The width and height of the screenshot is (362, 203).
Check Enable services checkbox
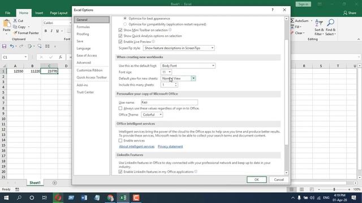click(x=120, y=140)
